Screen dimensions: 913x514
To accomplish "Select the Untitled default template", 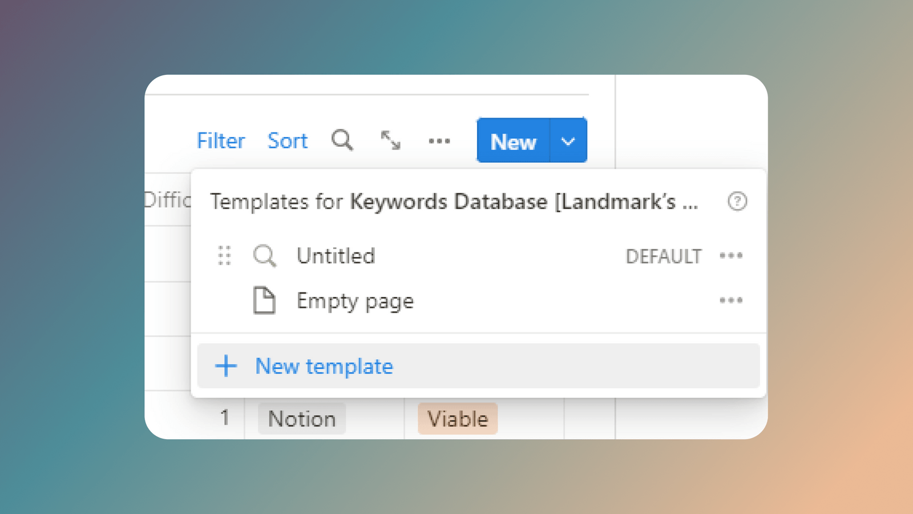I will point(336,256).
